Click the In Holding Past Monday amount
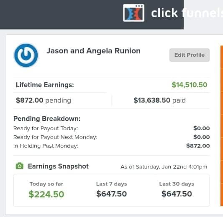This screenshot has height=217, width=223. click(x=198, y=146)
